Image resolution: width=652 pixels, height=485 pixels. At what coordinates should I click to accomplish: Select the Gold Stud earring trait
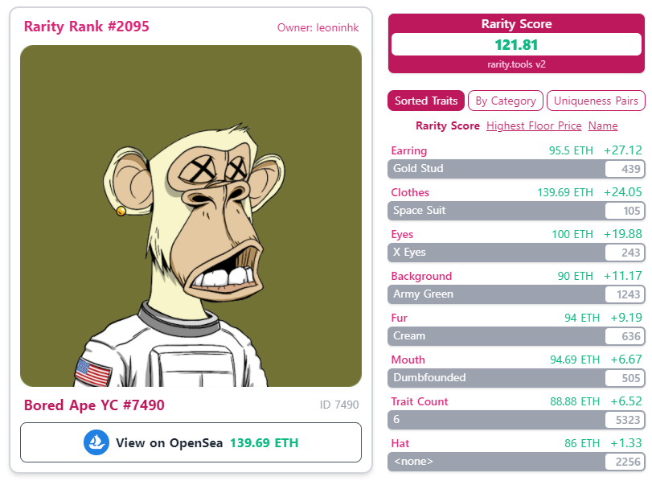(x=516, y=168)
